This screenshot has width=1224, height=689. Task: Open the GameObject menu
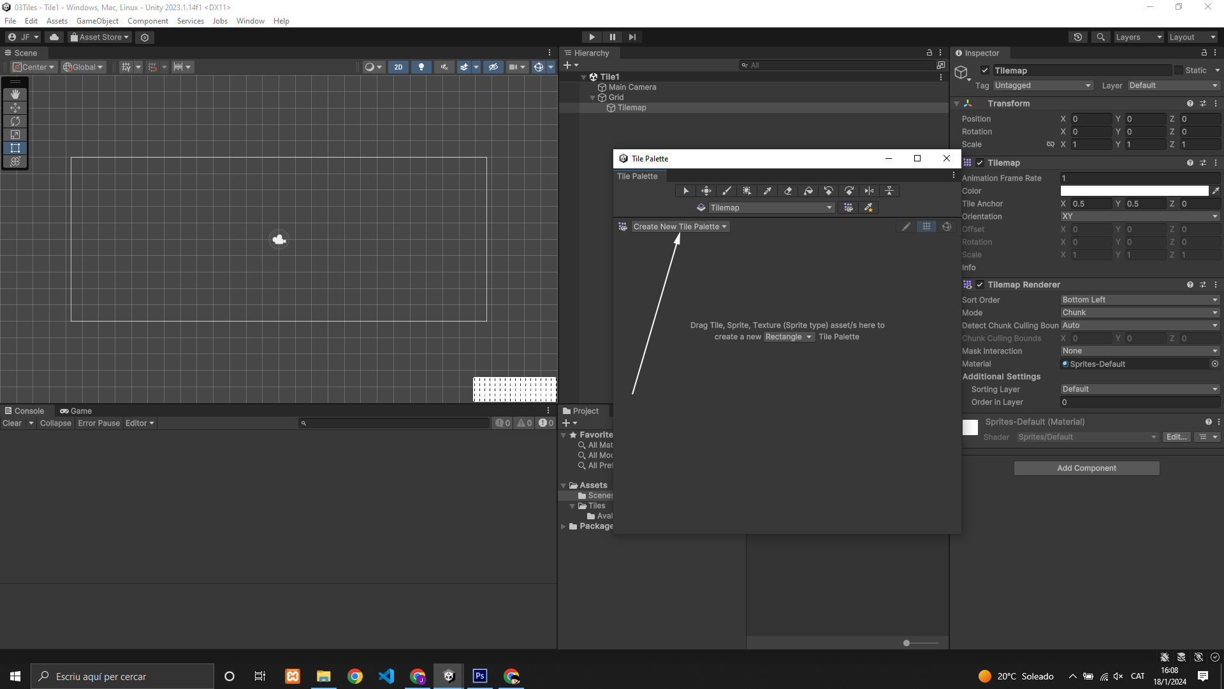[x=97, y=21]
